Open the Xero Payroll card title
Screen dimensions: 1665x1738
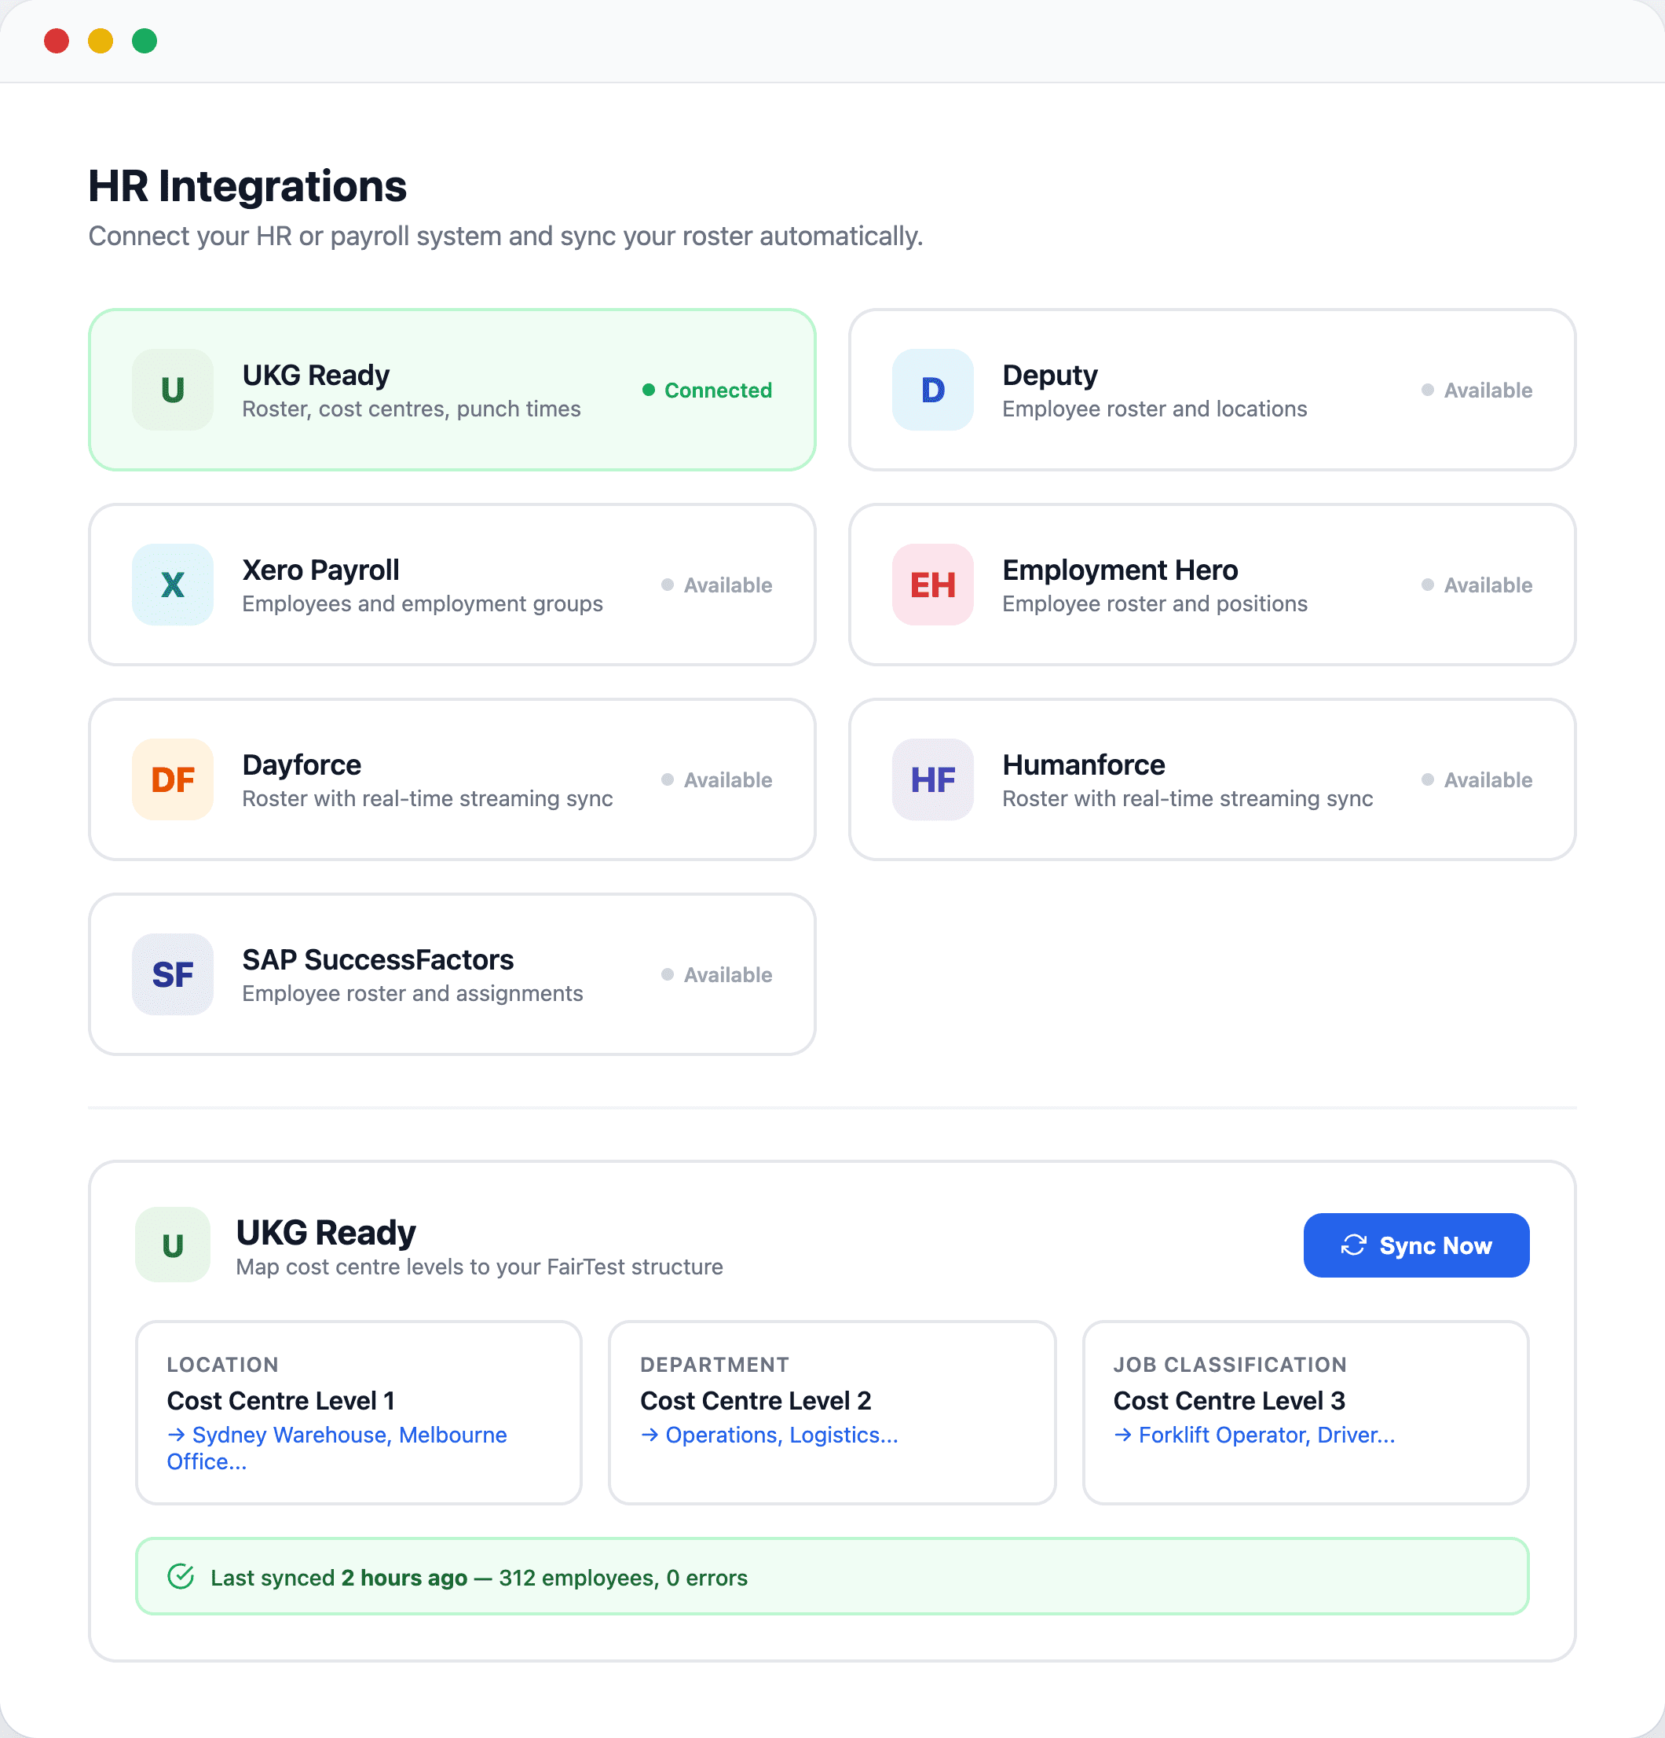321,570
